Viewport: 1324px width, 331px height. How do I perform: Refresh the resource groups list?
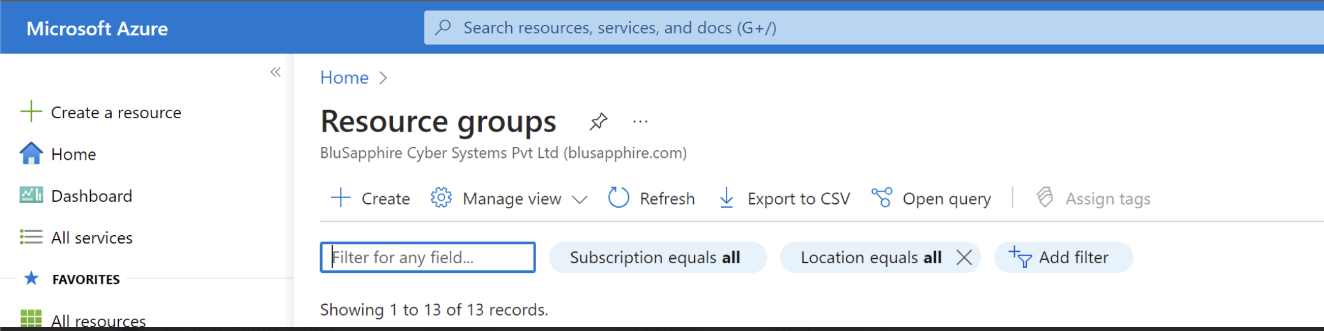coord(652,199)
